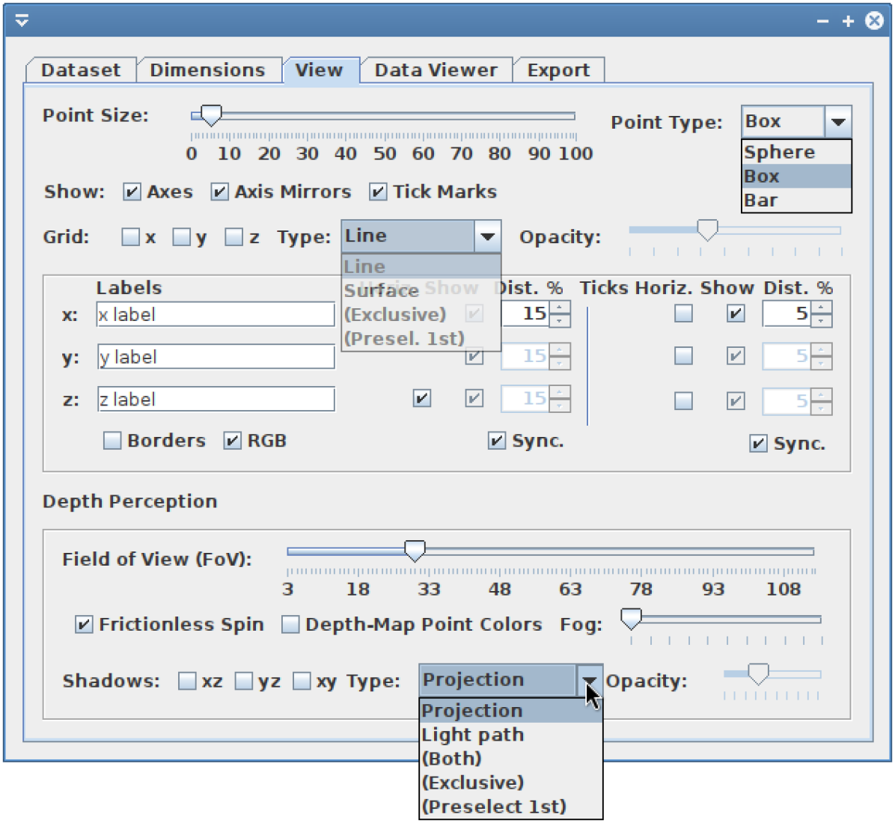Toggle the Axis Mirrors checkbox

[219, 192]
